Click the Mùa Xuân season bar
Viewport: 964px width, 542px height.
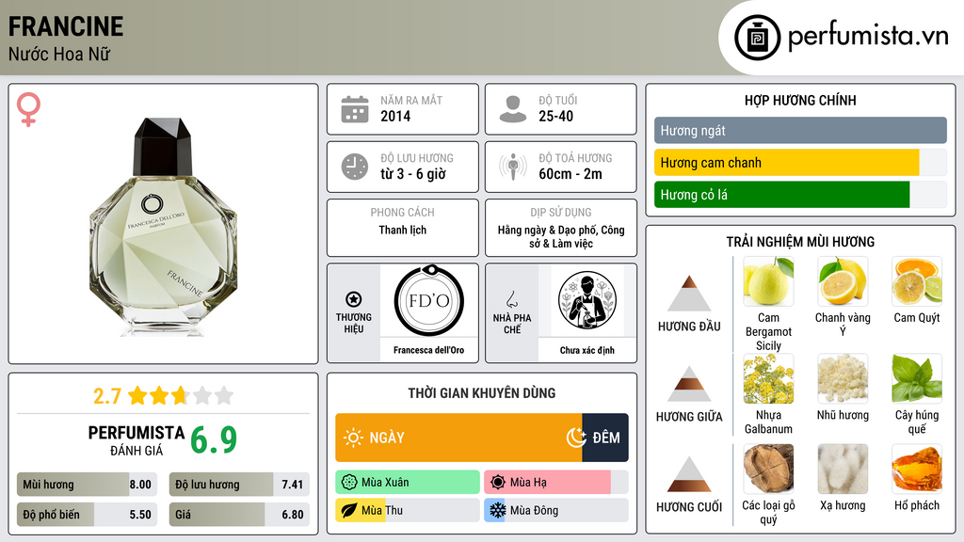click(408, 483)
